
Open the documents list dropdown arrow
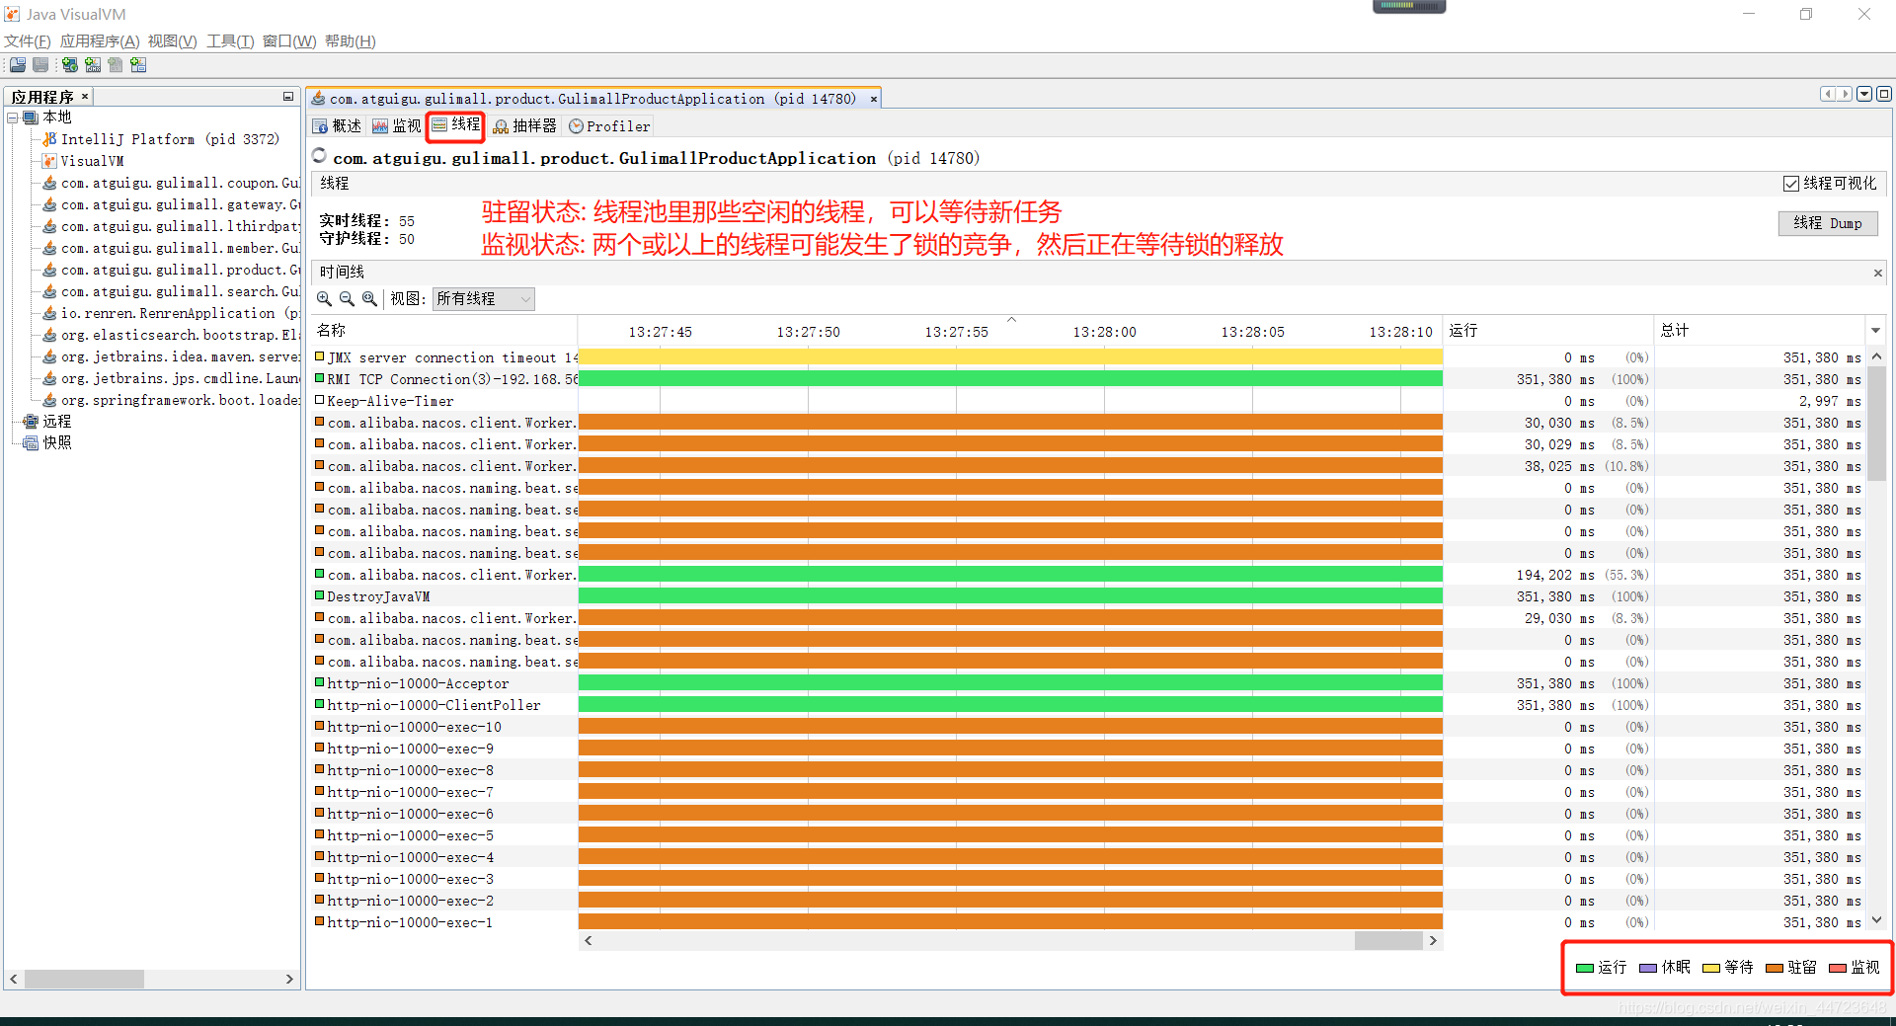click(x=1864, y=94)
